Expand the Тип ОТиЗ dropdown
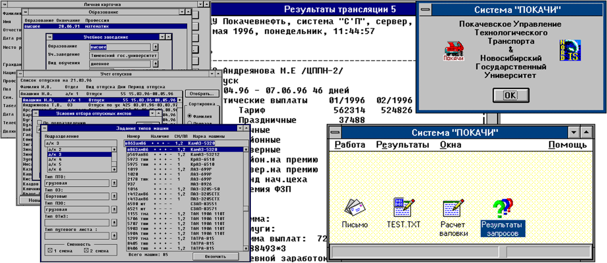This screenshot has height=263, width=607. click(114, 222)
